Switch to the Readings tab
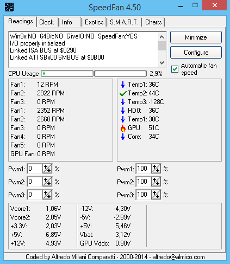Image resolution: width=230 pixels, height=264 pixels. (21, 21)
